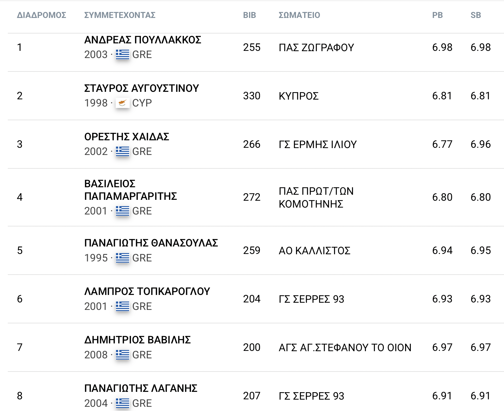504x411 pixels.
Task: Click the Greek flag under ΔΗΜΗΤΡΙΟΣ ΒΑΒΙΛΗΣ
Action: point(122,355)
